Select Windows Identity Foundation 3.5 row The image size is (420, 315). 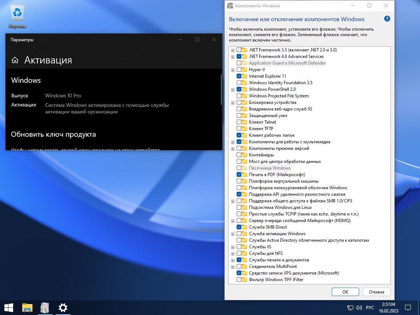tap(280, 83)
